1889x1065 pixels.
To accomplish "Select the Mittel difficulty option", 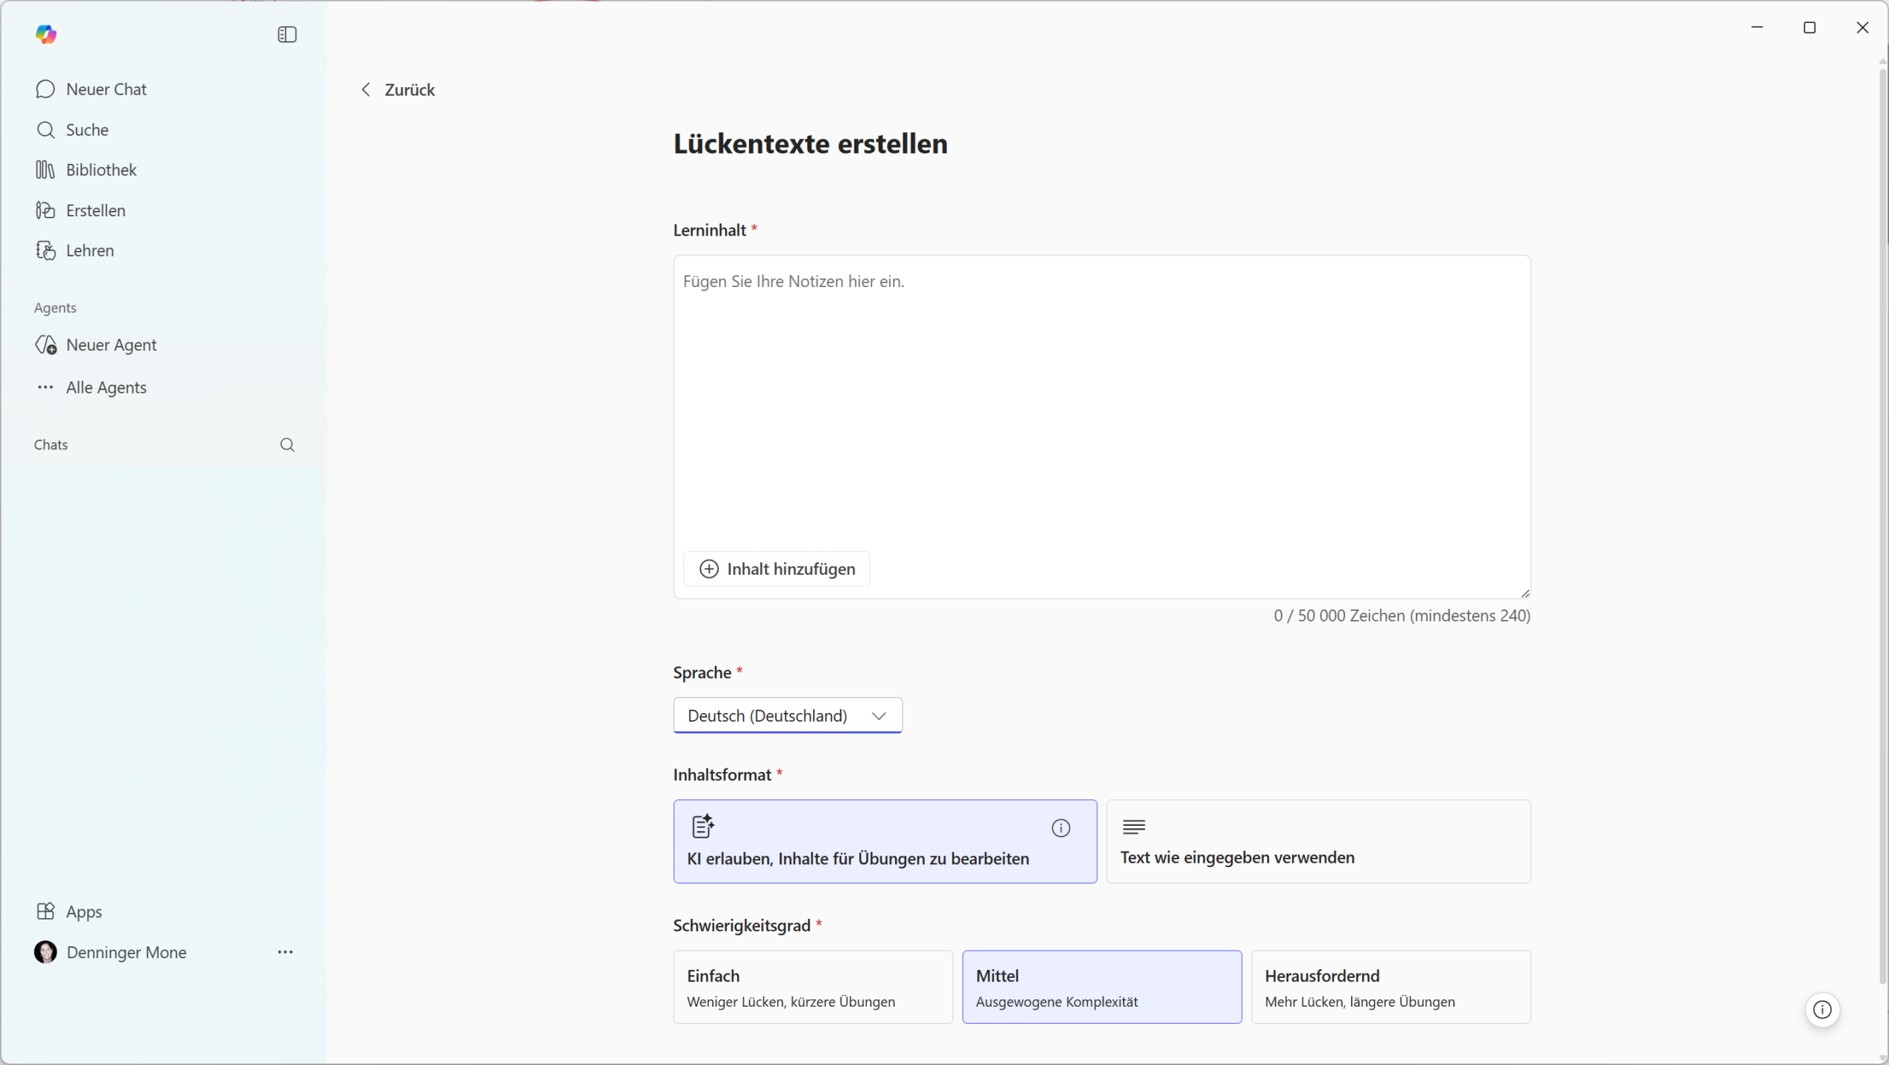I will [x=1101, y=987].
